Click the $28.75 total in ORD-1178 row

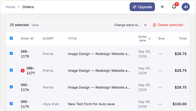181,54
